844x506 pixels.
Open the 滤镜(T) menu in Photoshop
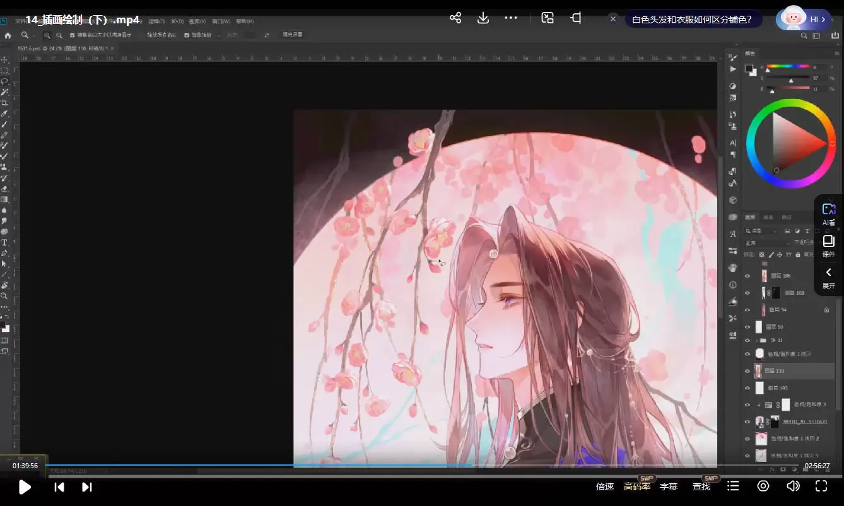156,21
